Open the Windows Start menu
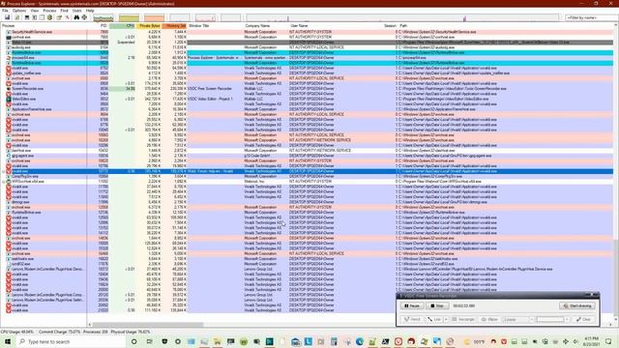The image size is (619, 348). (x=7, y=341)
